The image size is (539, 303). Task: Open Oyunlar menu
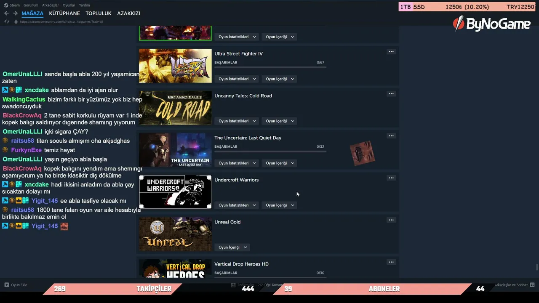pyautogui.click(x=69, y=5)
